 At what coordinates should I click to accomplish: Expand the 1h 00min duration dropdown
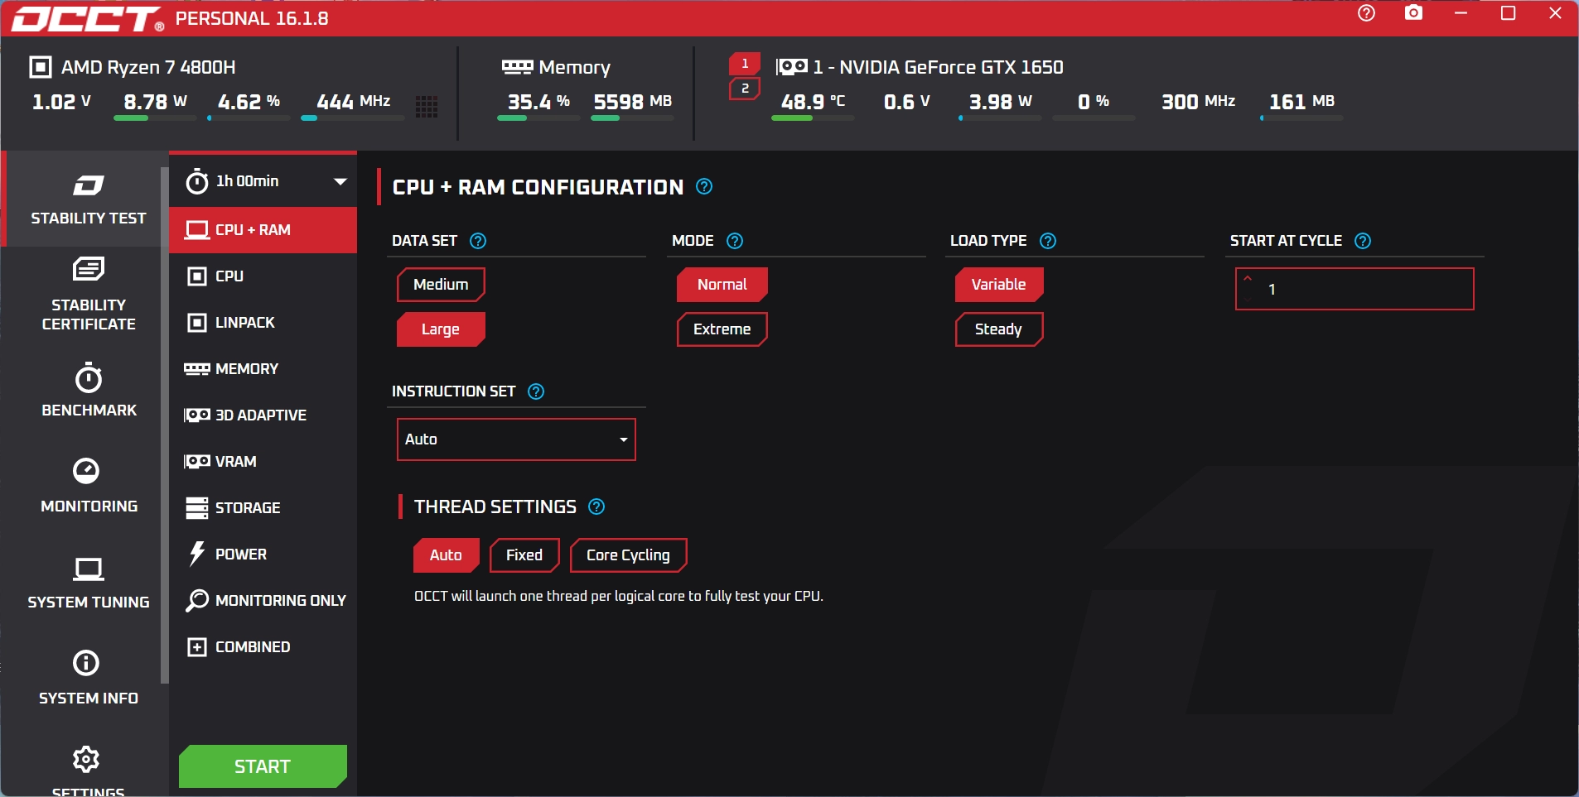263,181
